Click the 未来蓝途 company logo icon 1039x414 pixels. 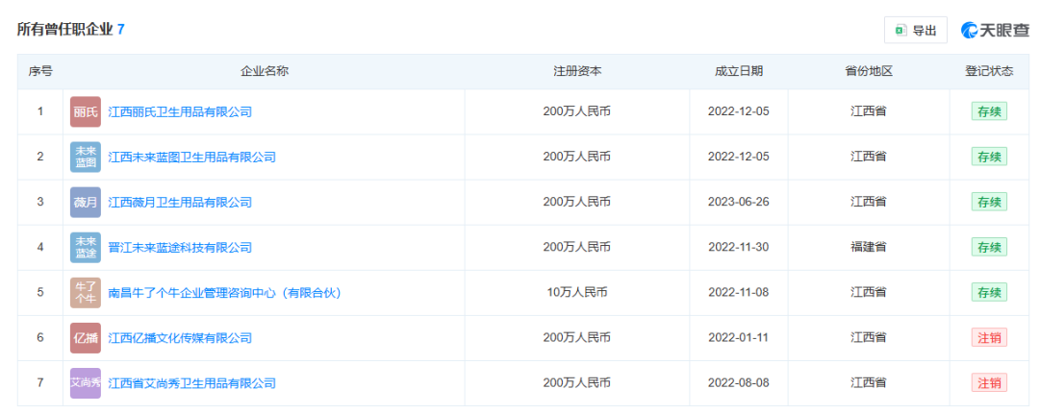coord(86,247)
